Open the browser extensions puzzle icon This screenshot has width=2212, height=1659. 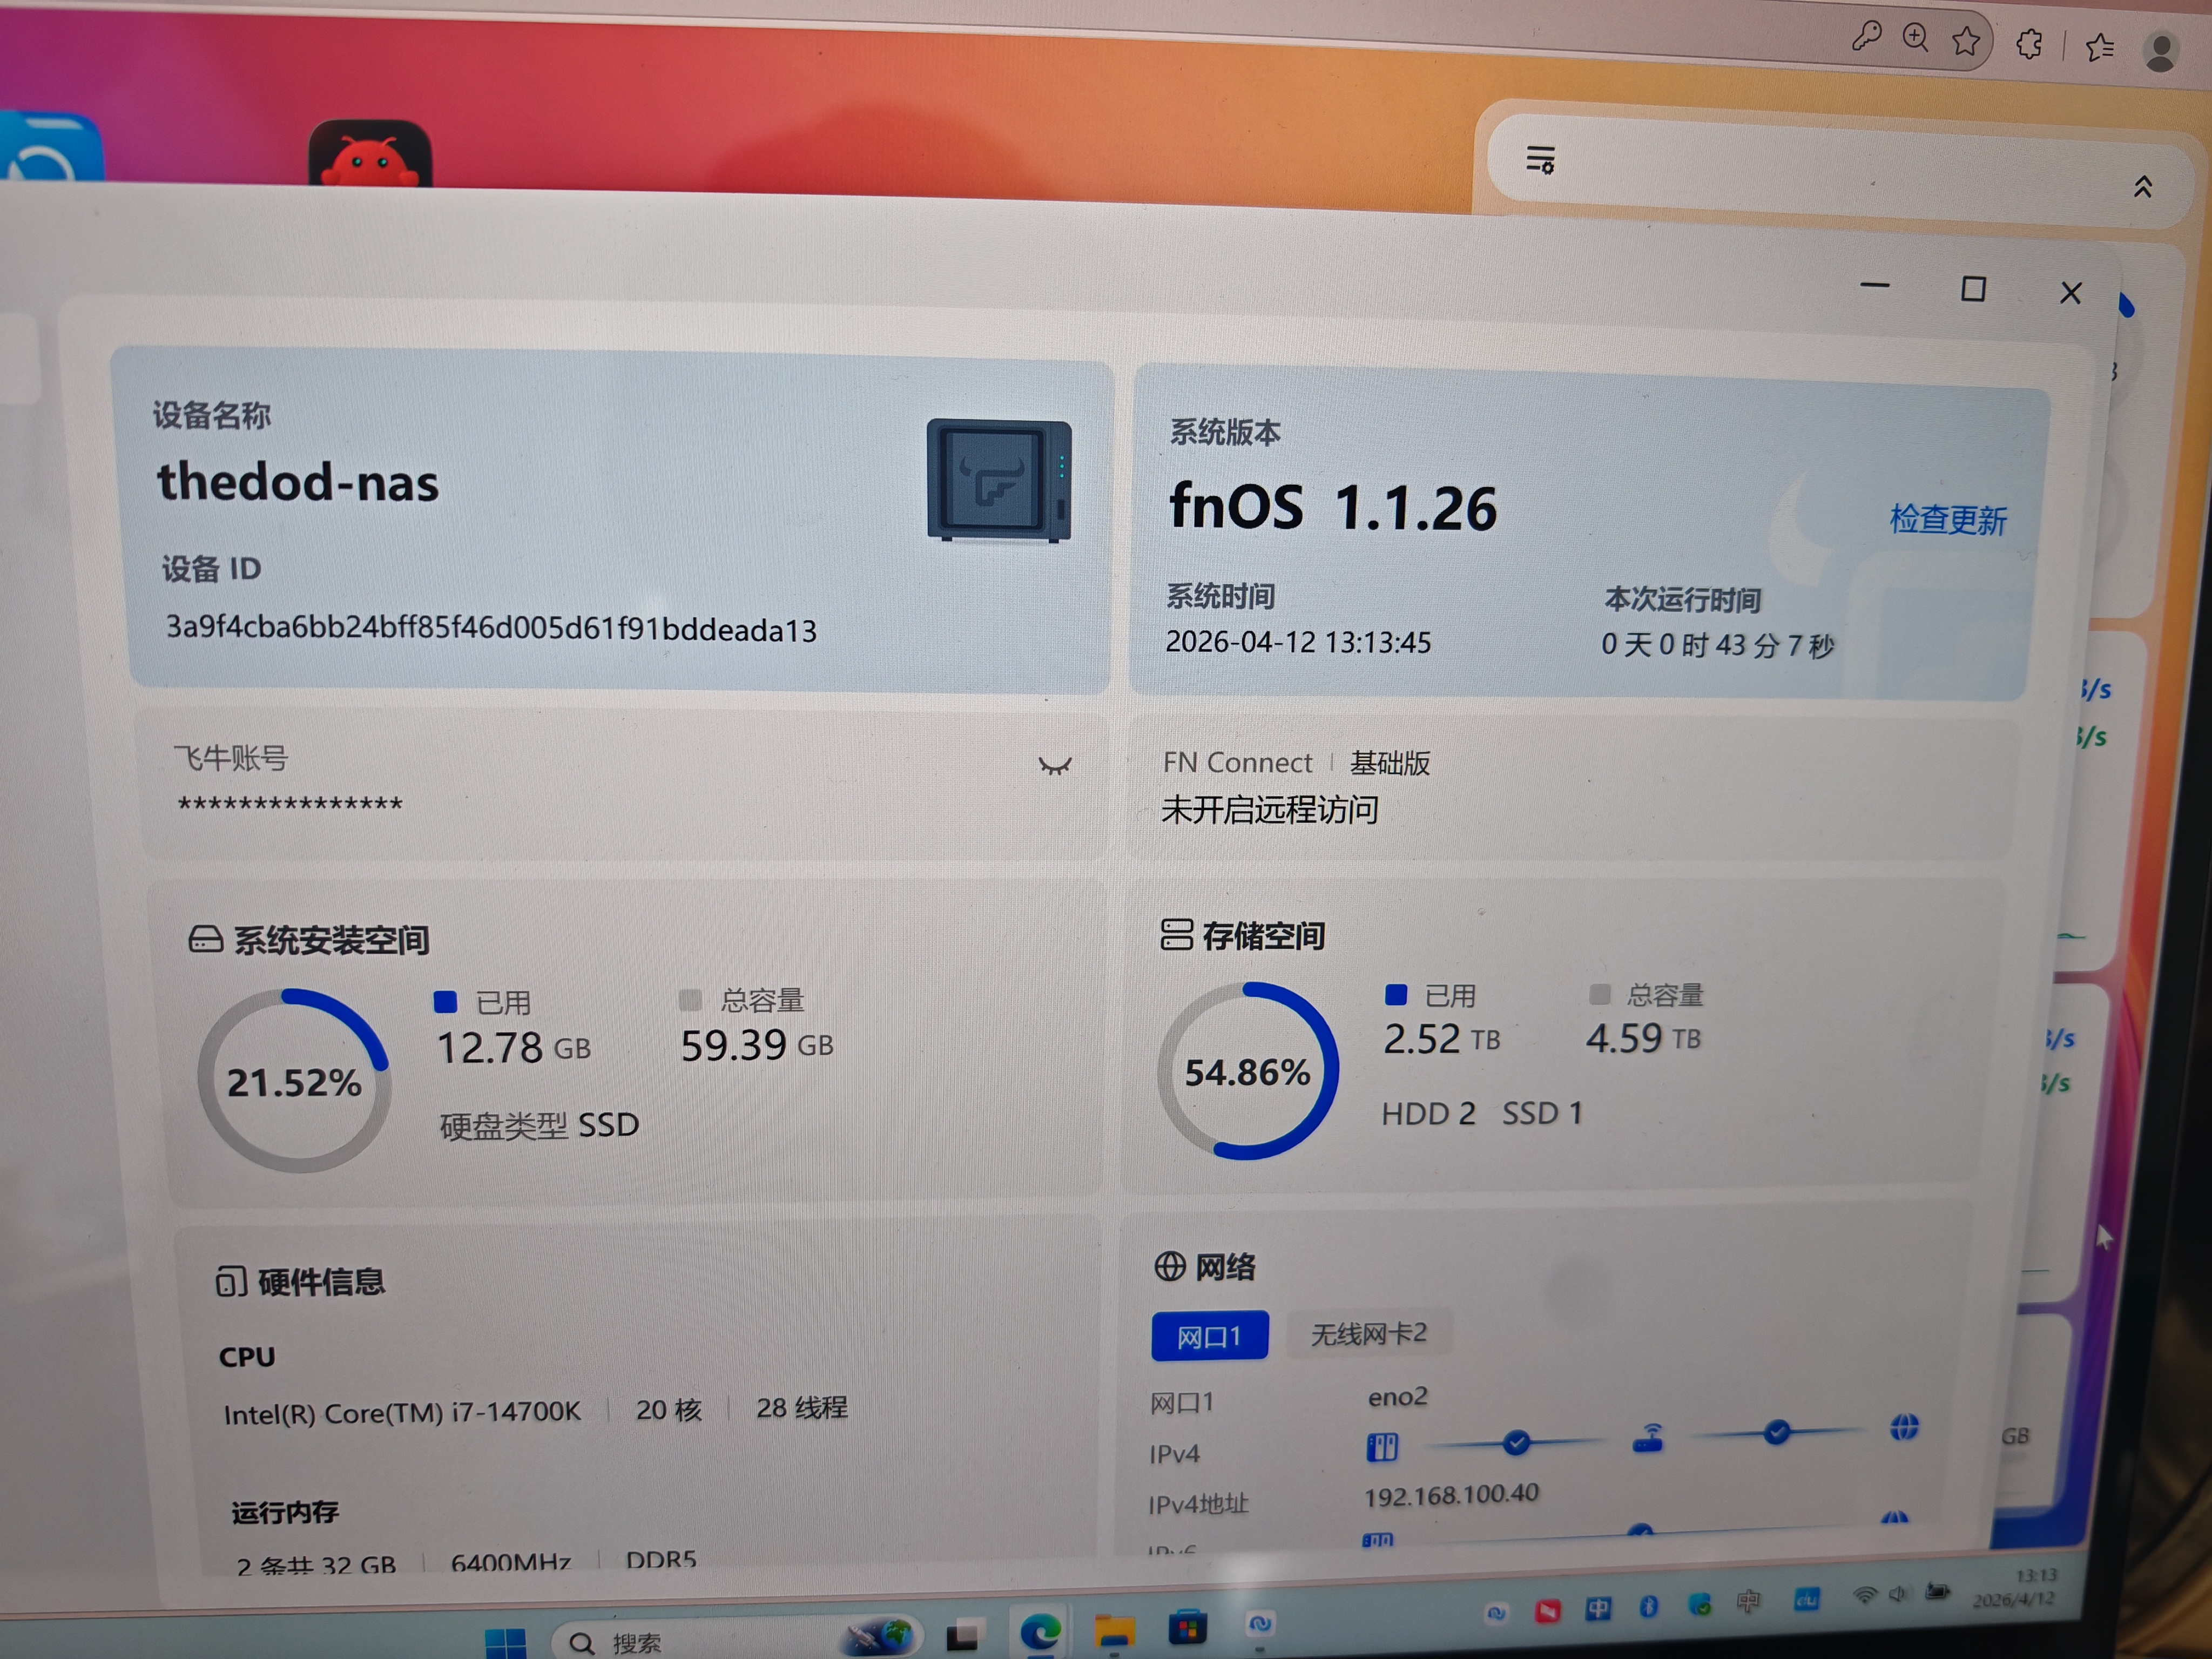[2029, 44]
